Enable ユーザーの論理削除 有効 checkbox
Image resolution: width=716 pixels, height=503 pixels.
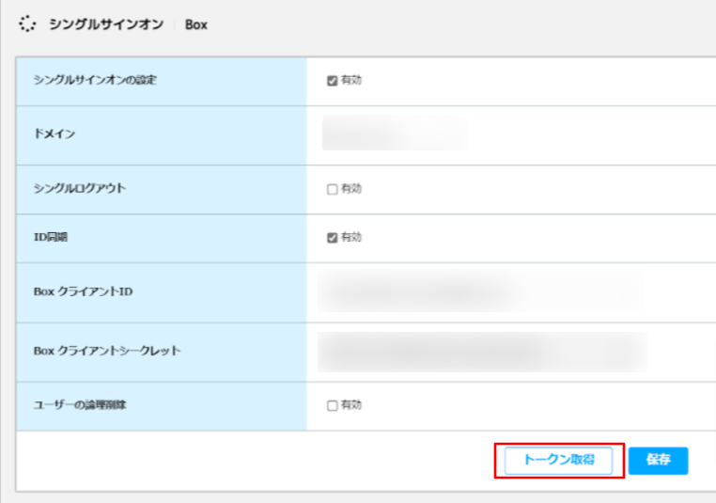tap(332, 405)
